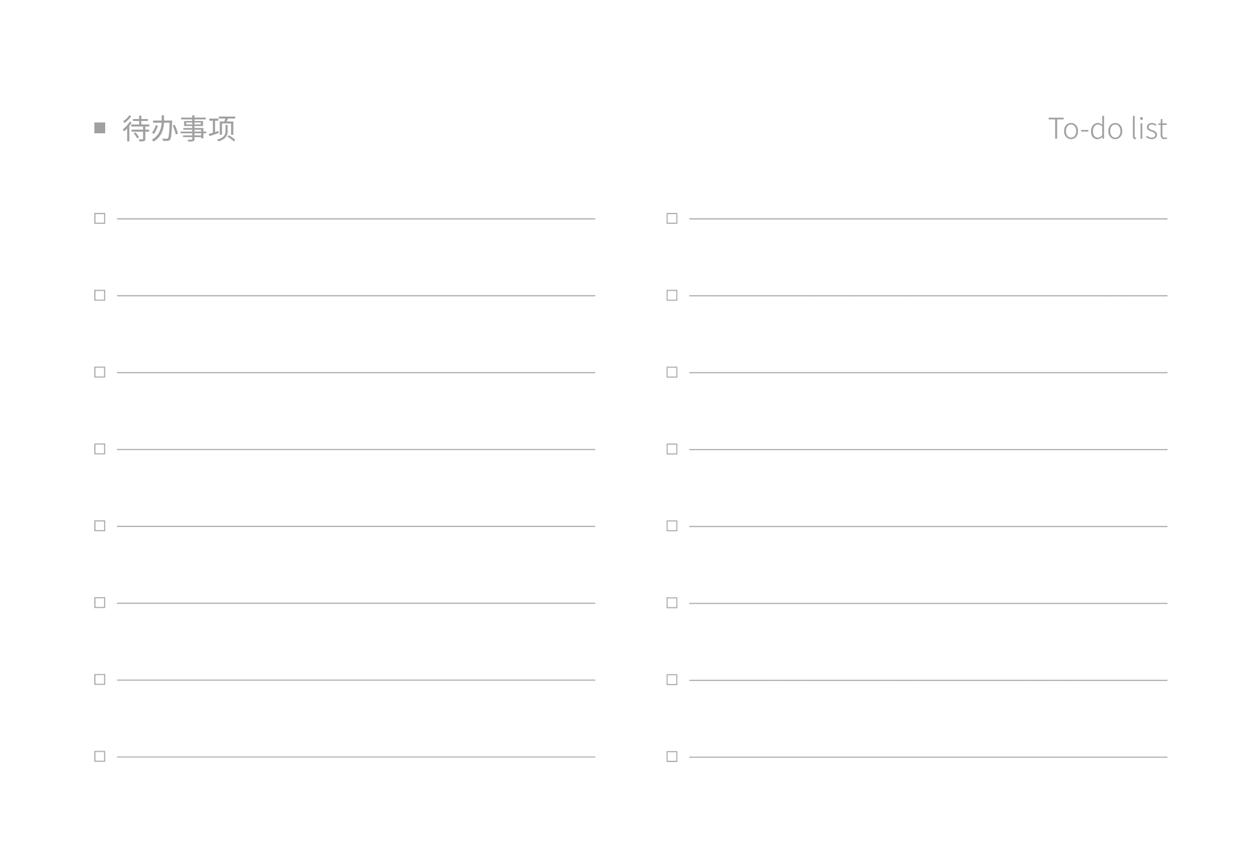Image resolution: width=1254 pixels, height=848 pixels.
Task: Check the fourth checkbox in left column
Action: (x=100, y=449)
